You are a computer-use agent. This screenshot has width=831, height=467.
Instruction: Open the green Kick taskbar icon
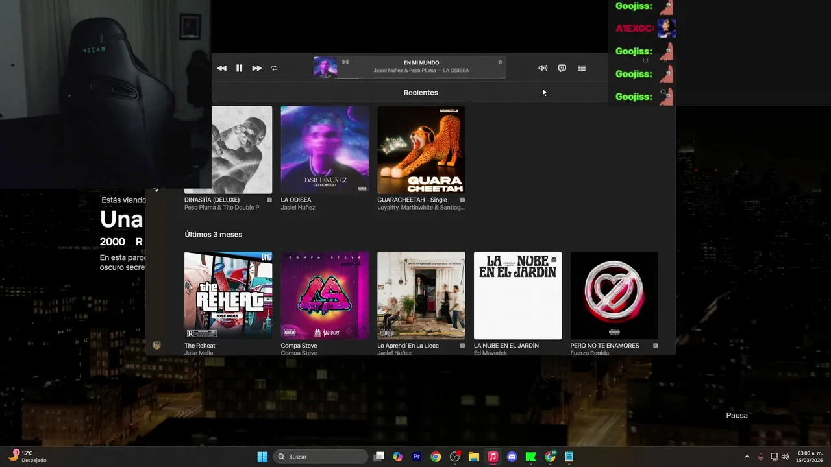tap(531, 457)
